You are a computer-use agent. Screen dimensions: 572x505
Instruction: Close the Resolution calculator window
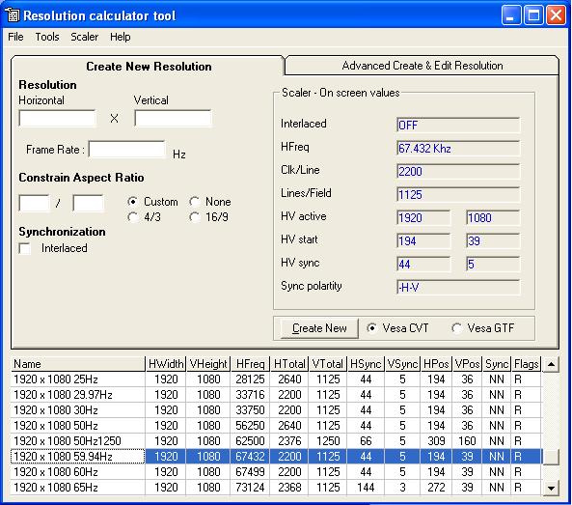(x=556, y=15)
